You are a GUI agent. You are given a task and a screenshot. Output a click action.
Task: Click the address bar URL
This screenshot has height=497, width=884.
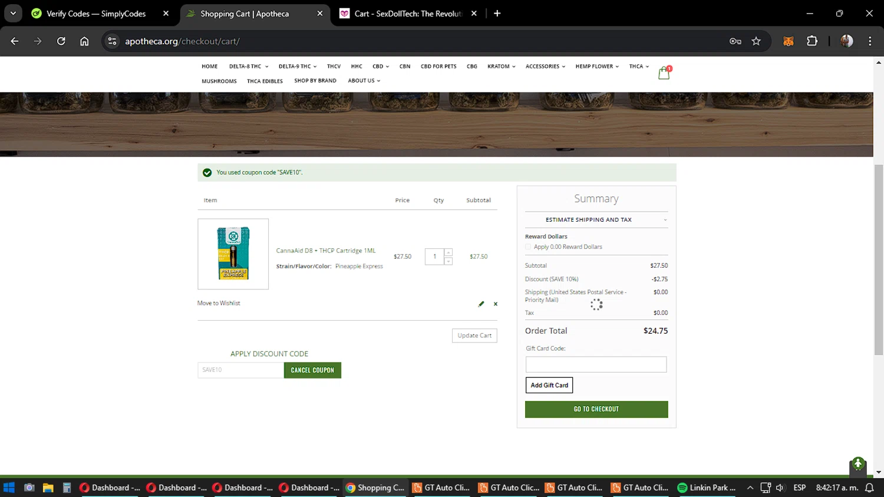(182, 41)
